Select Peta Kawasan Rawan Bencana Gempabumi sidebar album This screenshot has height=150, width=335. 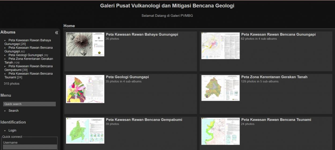(28, 68)
